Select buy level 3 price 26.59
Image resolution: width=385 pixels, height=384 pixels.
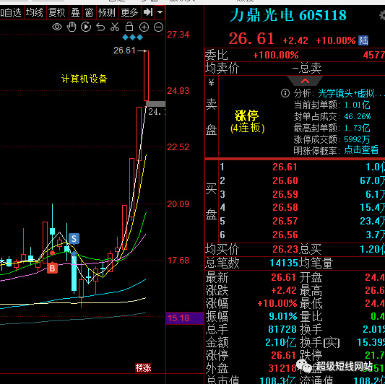click(285, 194)
